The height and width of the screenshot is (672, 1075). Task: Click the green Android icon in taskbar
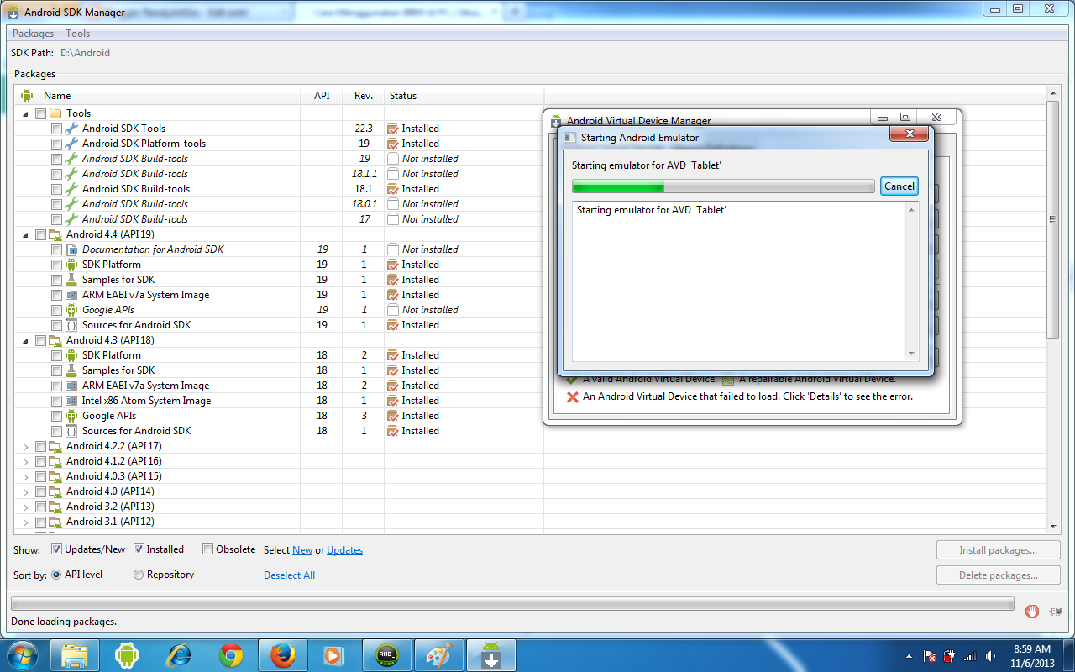[127, 655]
